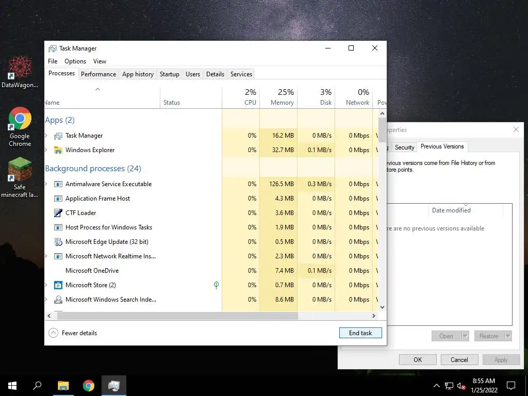This screenshot has height=396, width=528.
Task: Click the Microsoft Windows Search Indexer icon
Action: tap(58, 300)
